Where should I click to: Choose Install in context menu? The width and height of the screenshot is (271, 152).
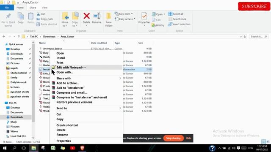click(x=61, y=58)
